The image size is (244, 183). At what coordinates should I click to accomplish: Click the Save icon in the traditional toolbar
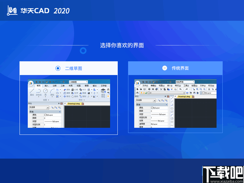coord(144,89)
